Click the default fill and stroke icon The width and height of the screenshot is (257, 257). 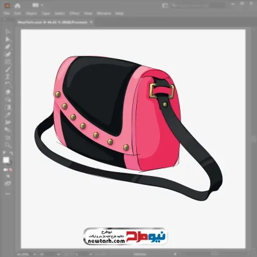click(4, 153)
